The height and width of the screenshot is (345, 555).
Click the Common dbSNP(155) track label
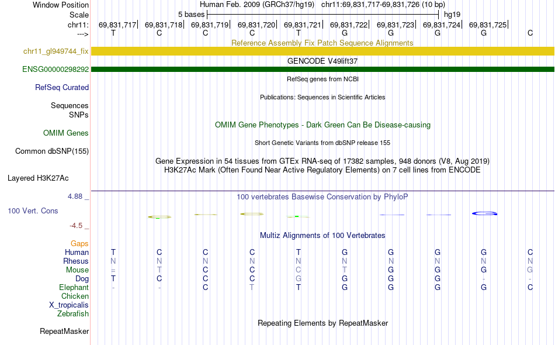(x=51, y=151)
